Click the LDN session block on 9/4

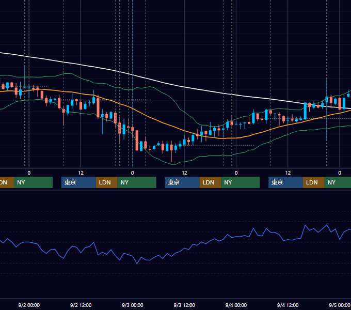314,182
